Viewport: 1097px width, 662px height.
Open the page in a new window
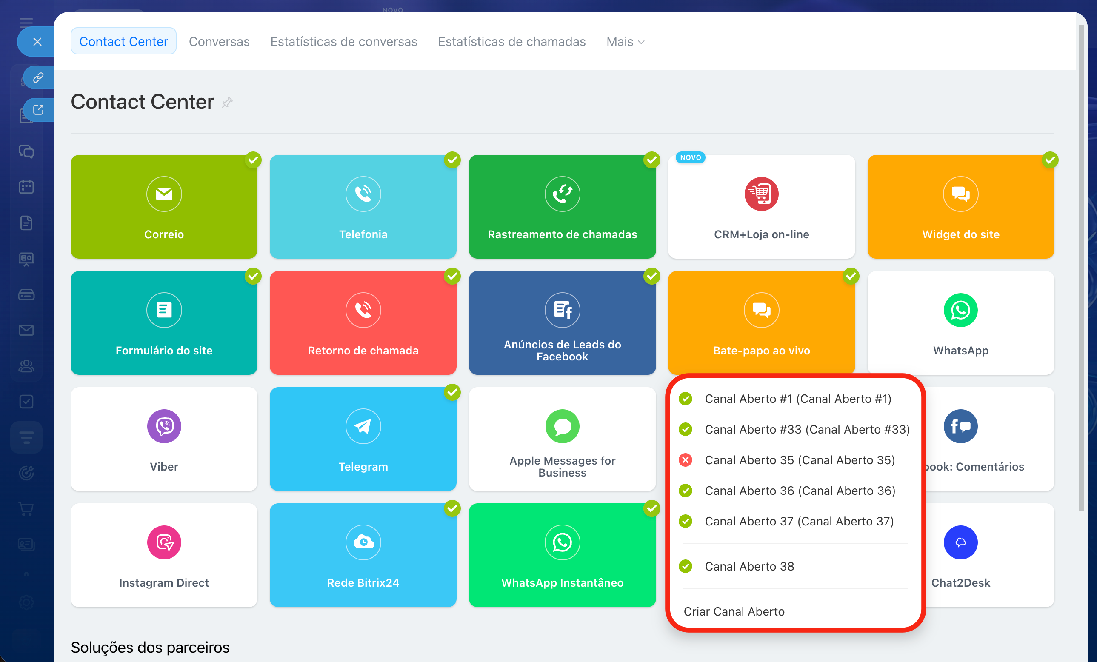point(38,109)
